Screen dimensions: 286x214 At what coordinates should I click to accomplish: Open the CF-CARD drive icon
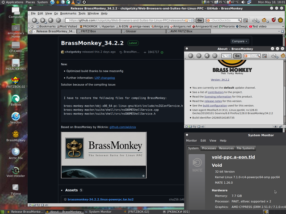click(x=16, y=47)
